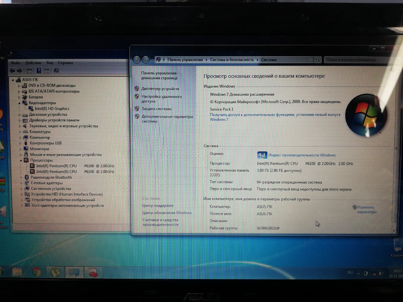Image resolution: width=403 pixels, height=302 pixels.
Task: Open the blue question mark help icon
Action: [x=39, y=71]
